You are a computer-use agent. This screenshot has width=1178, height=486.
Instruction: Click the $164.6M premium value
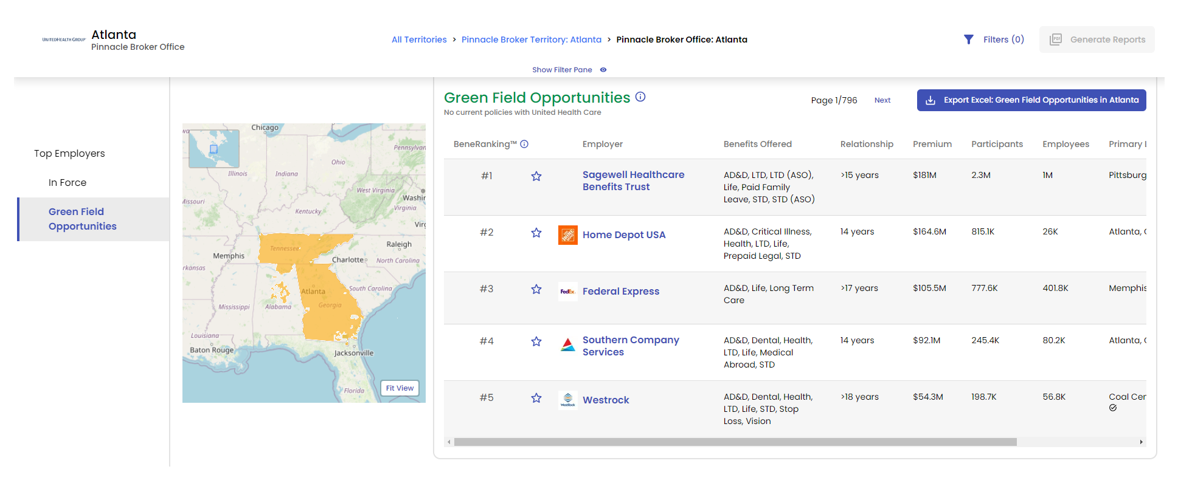(x=929, y=231)
